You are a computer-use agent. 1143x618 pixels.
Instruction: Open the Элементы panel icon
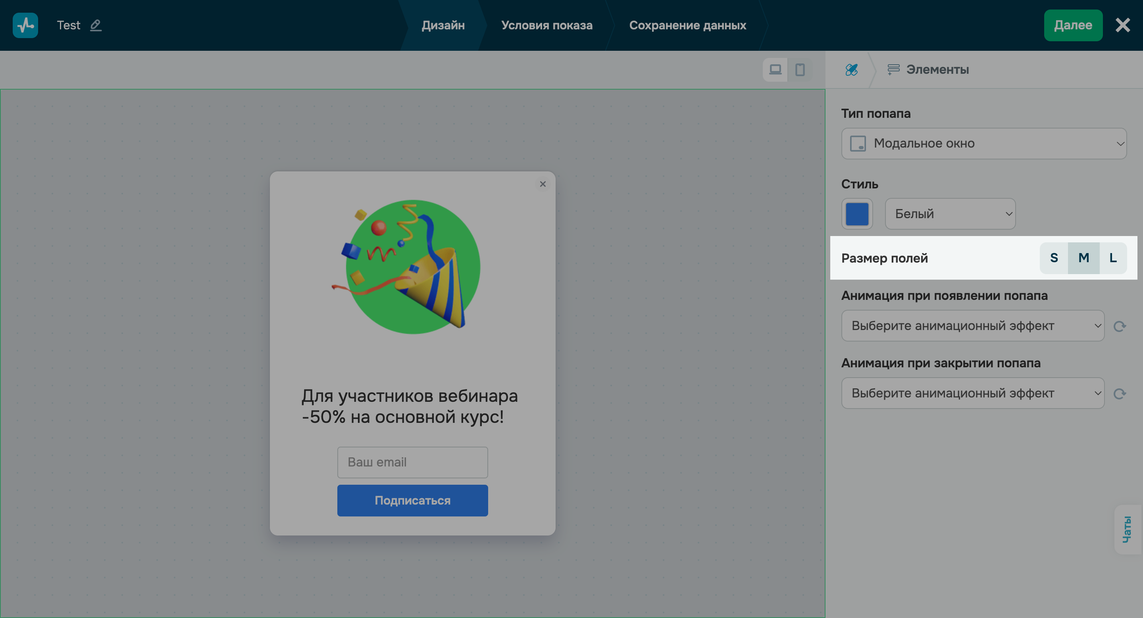coord(894,69)
